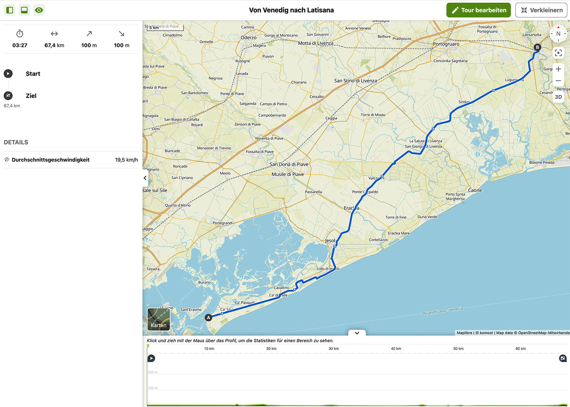Switch map to 3D view

[x=558, y=97]
